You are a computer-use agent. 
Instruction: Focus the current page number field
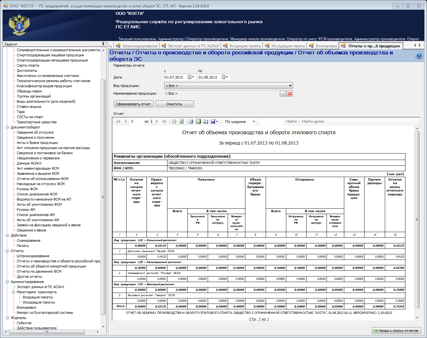pyautogui.click(x=136, y=121)
